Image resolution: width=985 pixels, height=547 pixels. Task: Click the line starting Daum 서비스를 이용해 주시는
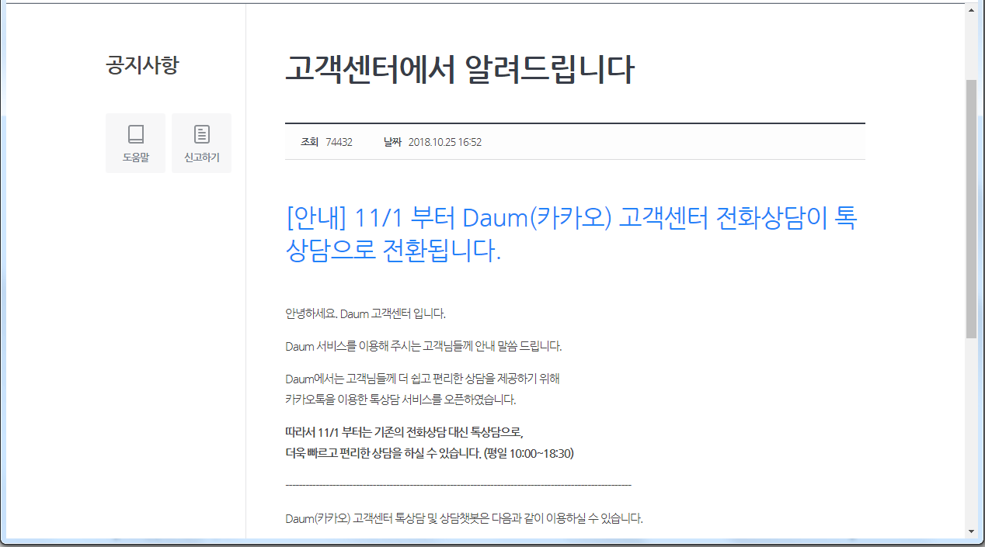[423, 346]
